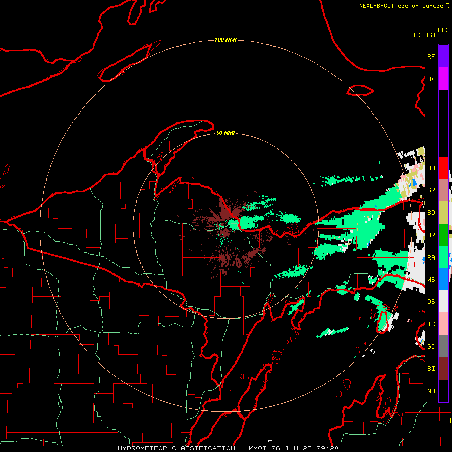The height and width of the screenshot is (452, 452).
Task: Click the IC legend label
Action: [431, 324]
